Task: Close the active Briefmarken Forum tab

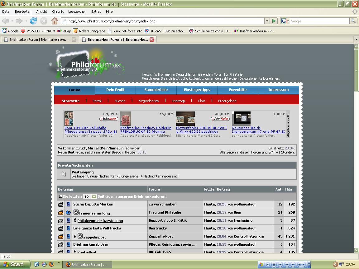Action: click(x=152, y=40)
